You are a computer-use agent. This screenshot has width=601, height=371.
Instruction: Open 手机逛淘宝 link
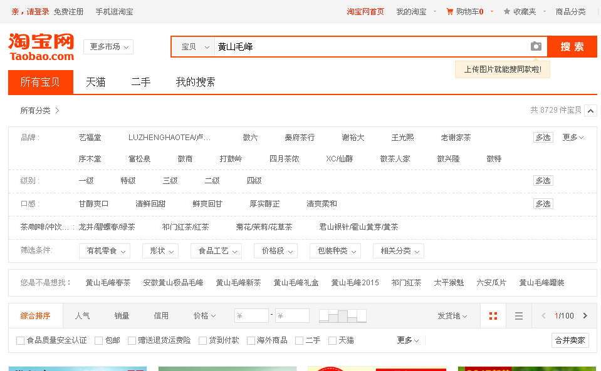click(114, 12)
